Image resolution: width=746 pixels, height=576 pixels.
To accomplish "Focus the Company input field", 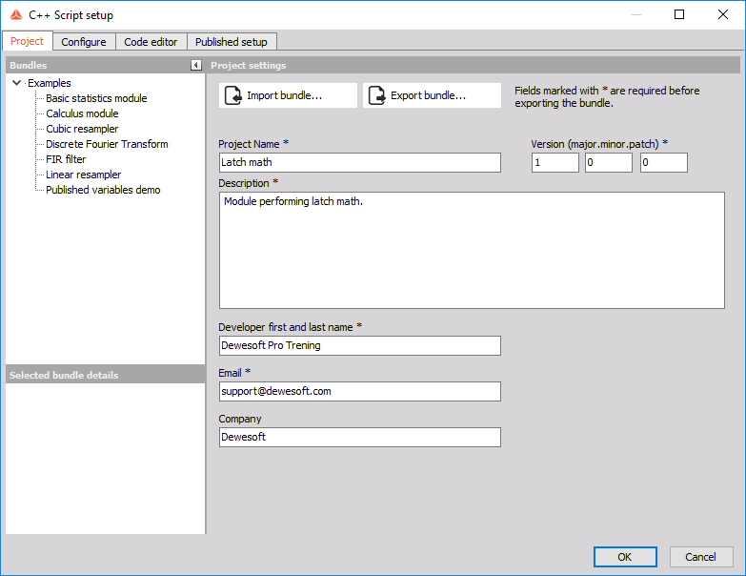I will (x=360, y=437).
